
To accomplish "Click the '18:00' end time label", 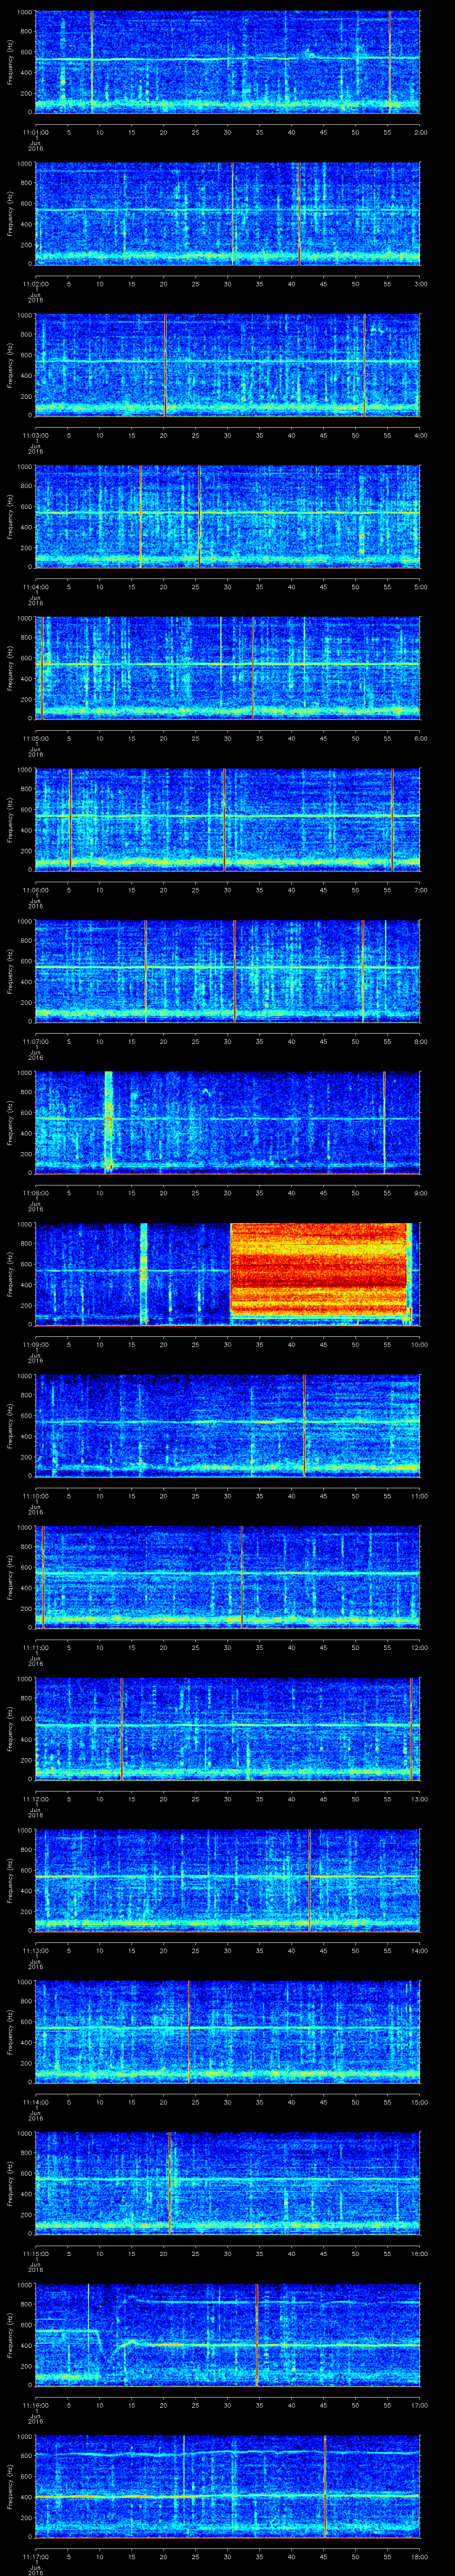I will [x=419, y=2556].
